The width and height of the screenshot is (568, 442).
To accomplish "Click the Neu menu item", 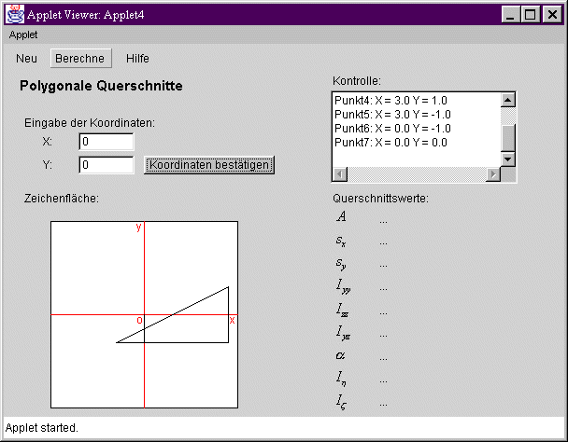I will pos(27,58).
